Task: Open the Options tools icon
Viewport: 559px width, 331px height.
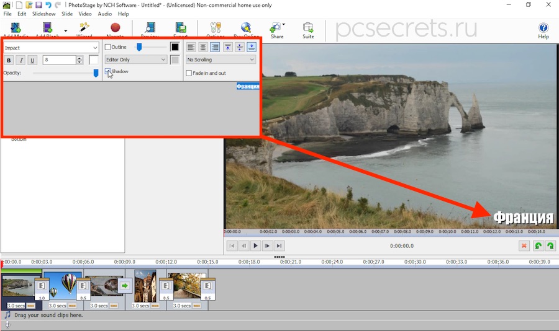Action: (x=216, y=28)
